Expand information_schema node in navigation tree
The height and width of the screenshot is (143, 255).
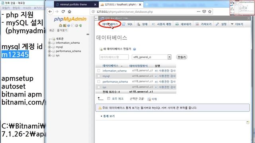pos(49,43)
